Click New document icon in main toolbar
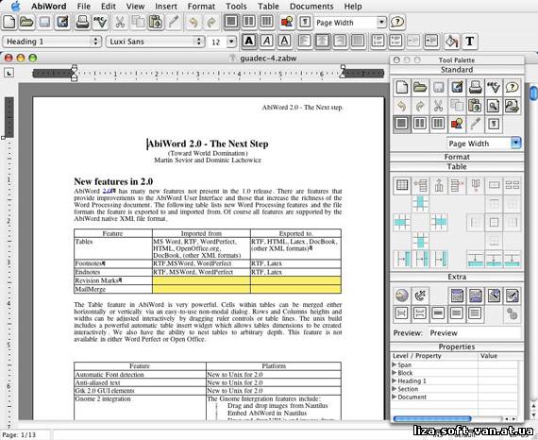 [x=8, y=23]
